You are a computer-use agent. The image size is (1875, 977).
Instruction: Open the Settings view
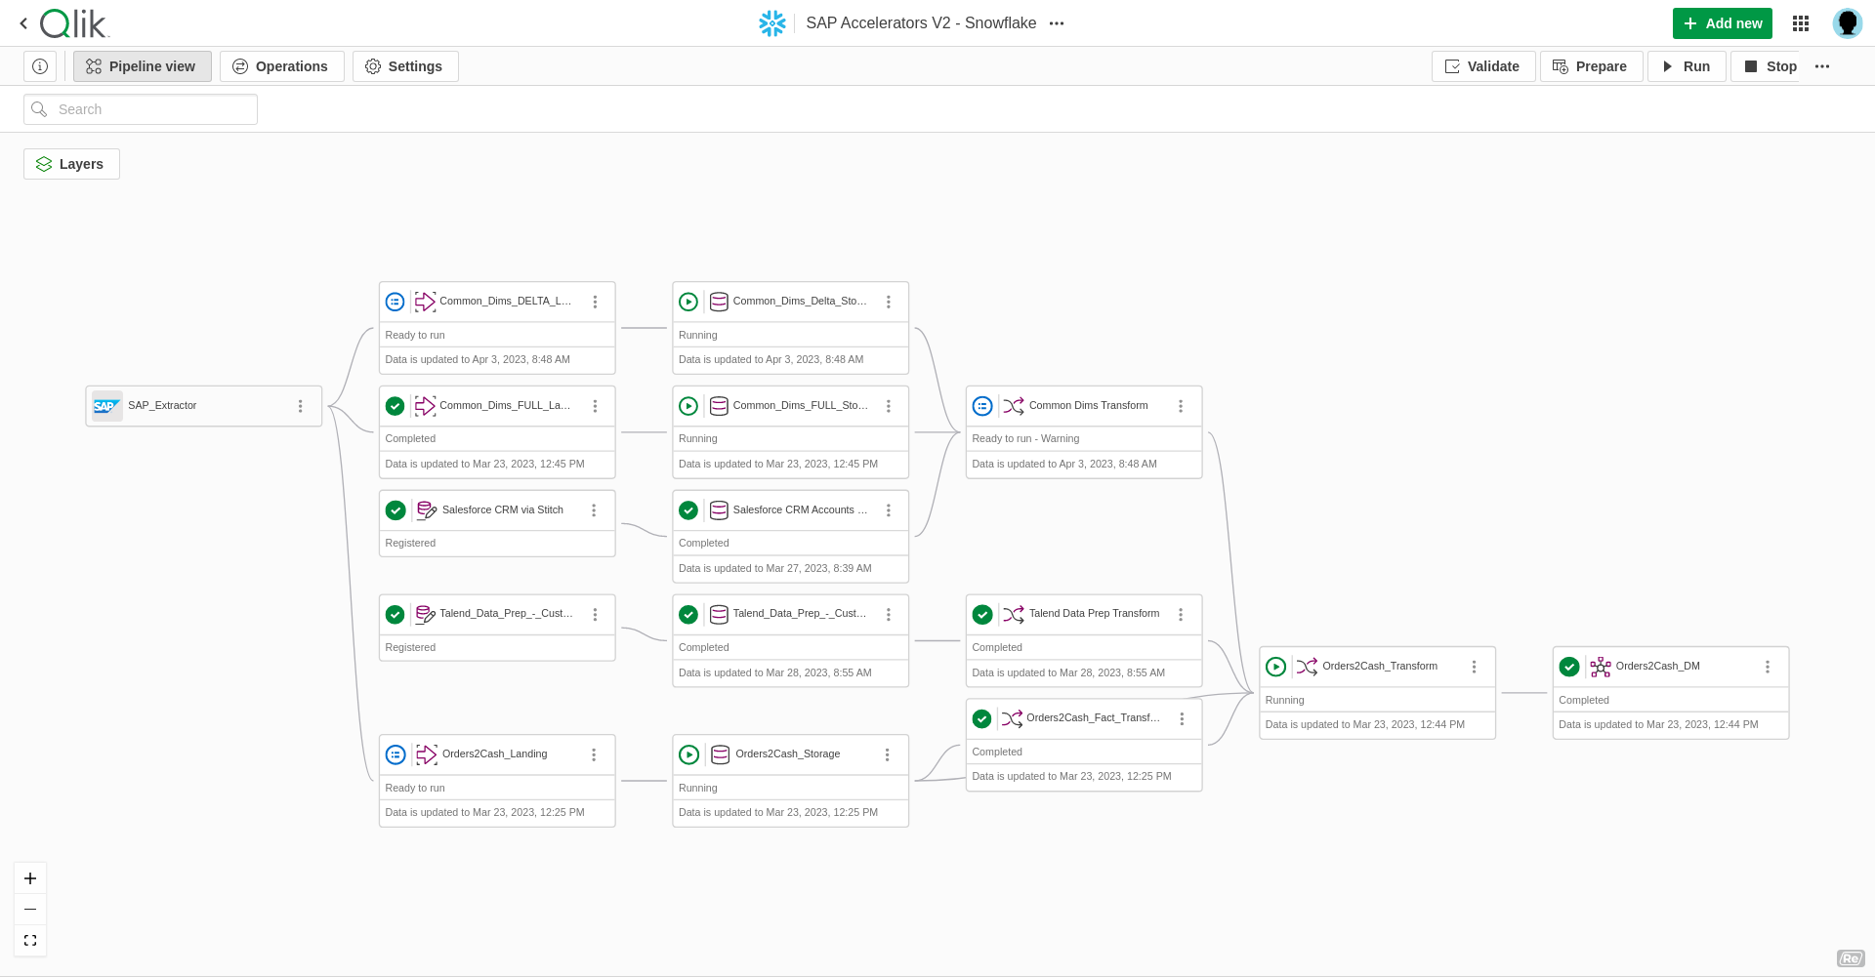(404, 65)
